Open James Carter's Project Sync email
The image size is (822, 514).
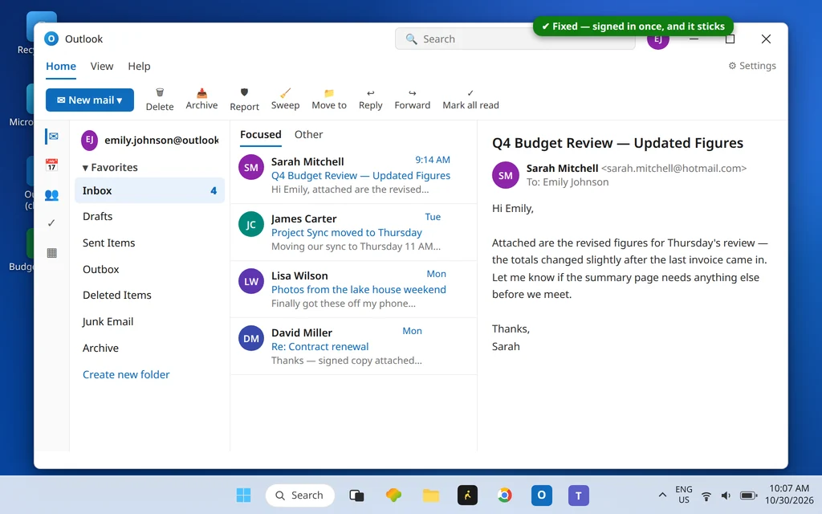point(353,232)
